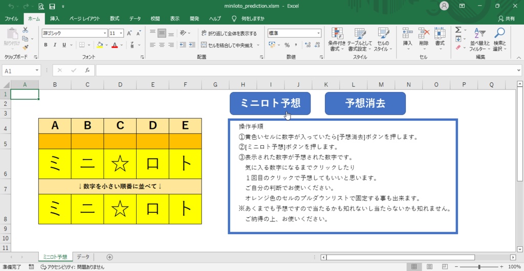Click the comma style icon
Screen dimensions: 524x271
coord(296,44)
